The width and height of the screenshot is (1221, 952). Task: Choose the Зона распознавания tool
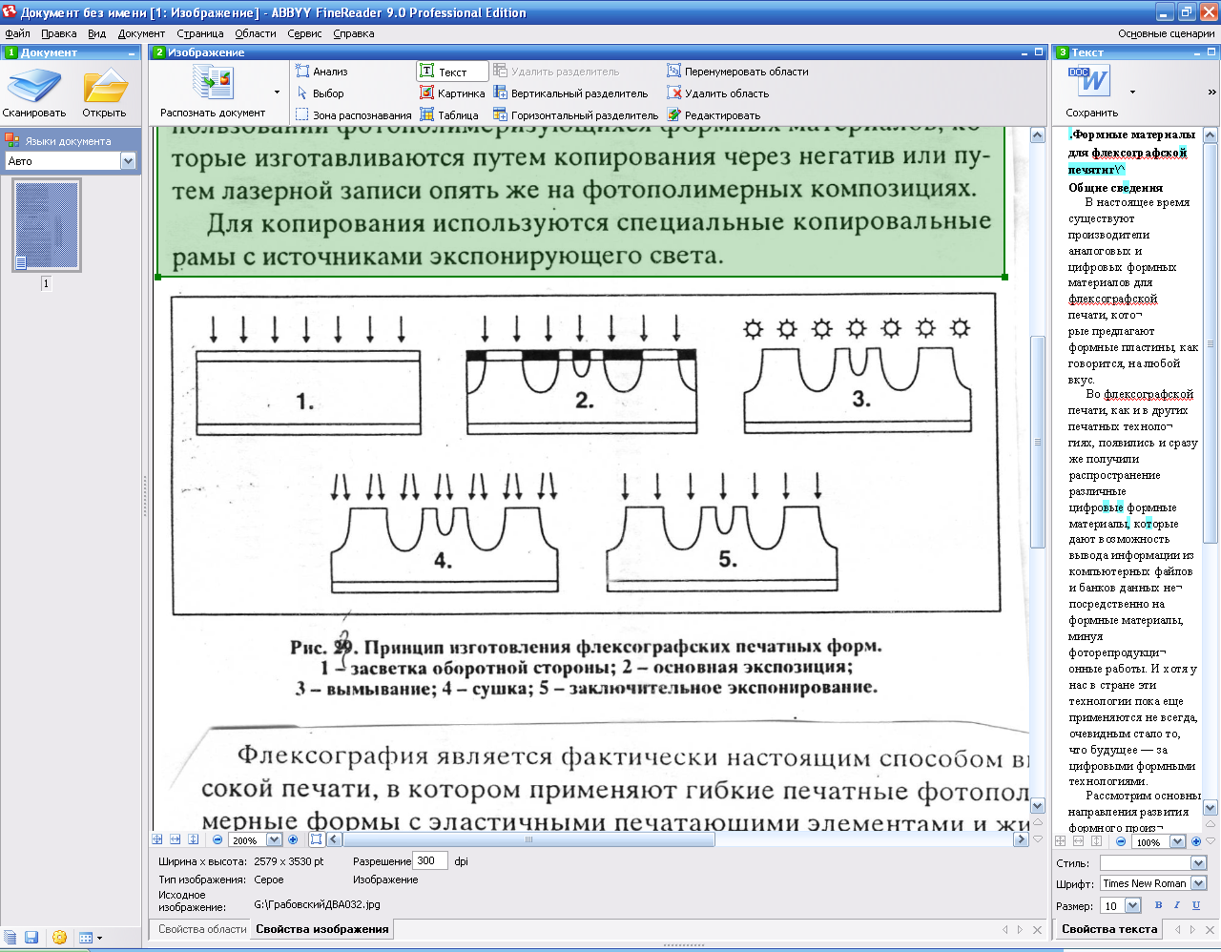click(x=353, y=115)
